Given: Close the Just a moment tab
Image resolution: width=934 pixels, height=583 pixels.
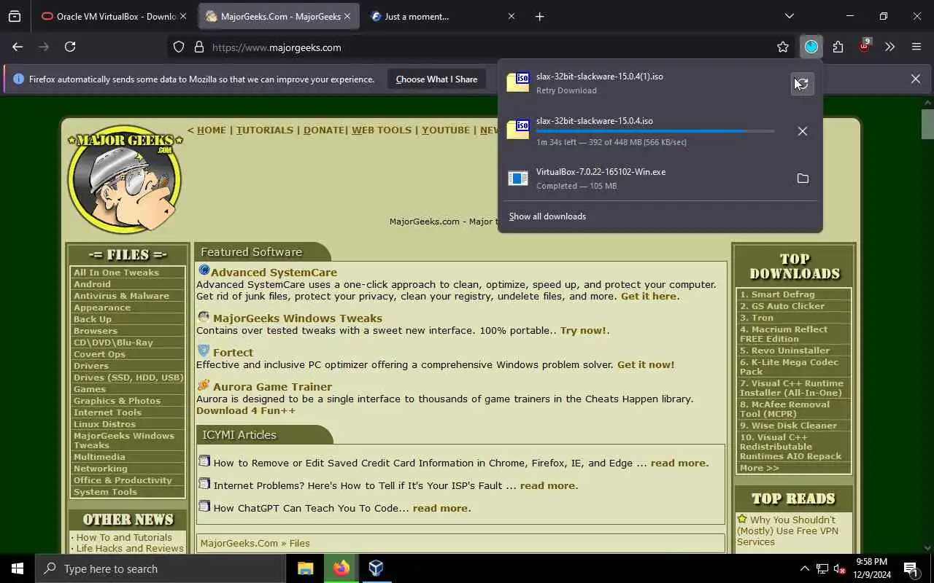Looking at the screenshot, I should coord(512,16).
